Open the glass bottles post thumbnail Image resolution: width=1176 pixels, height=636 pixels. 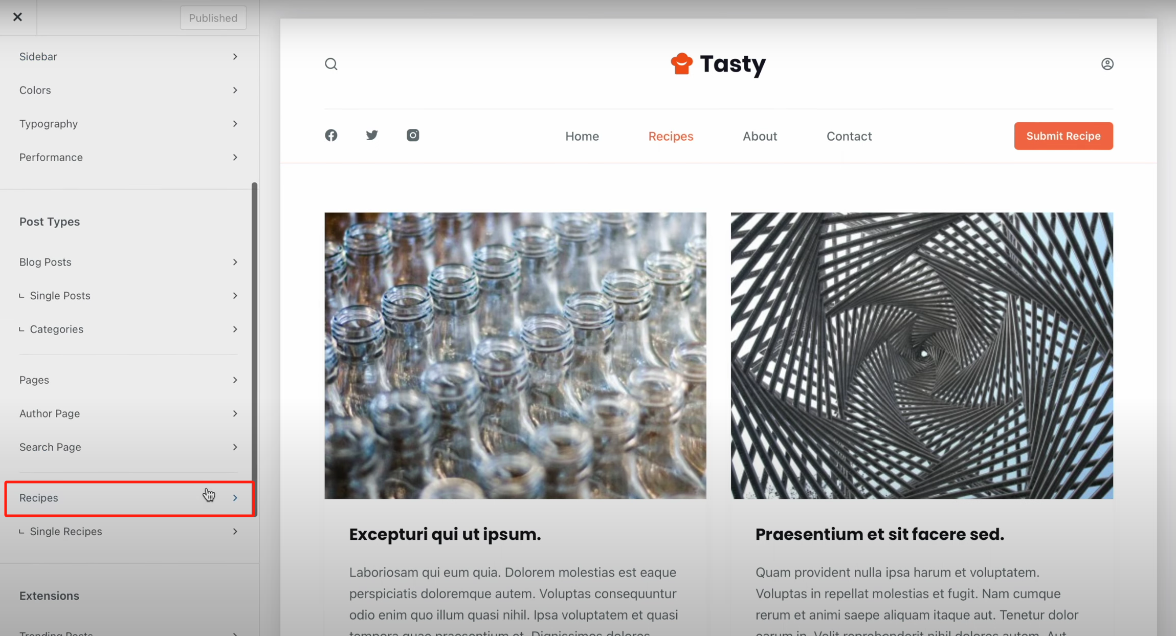pos(515,356)
